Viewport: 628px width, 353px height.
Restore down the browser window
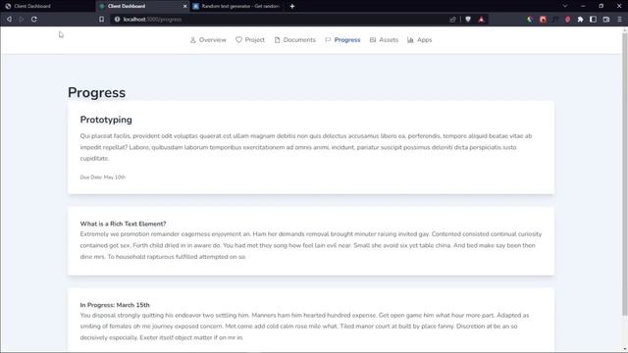(602, 6)
